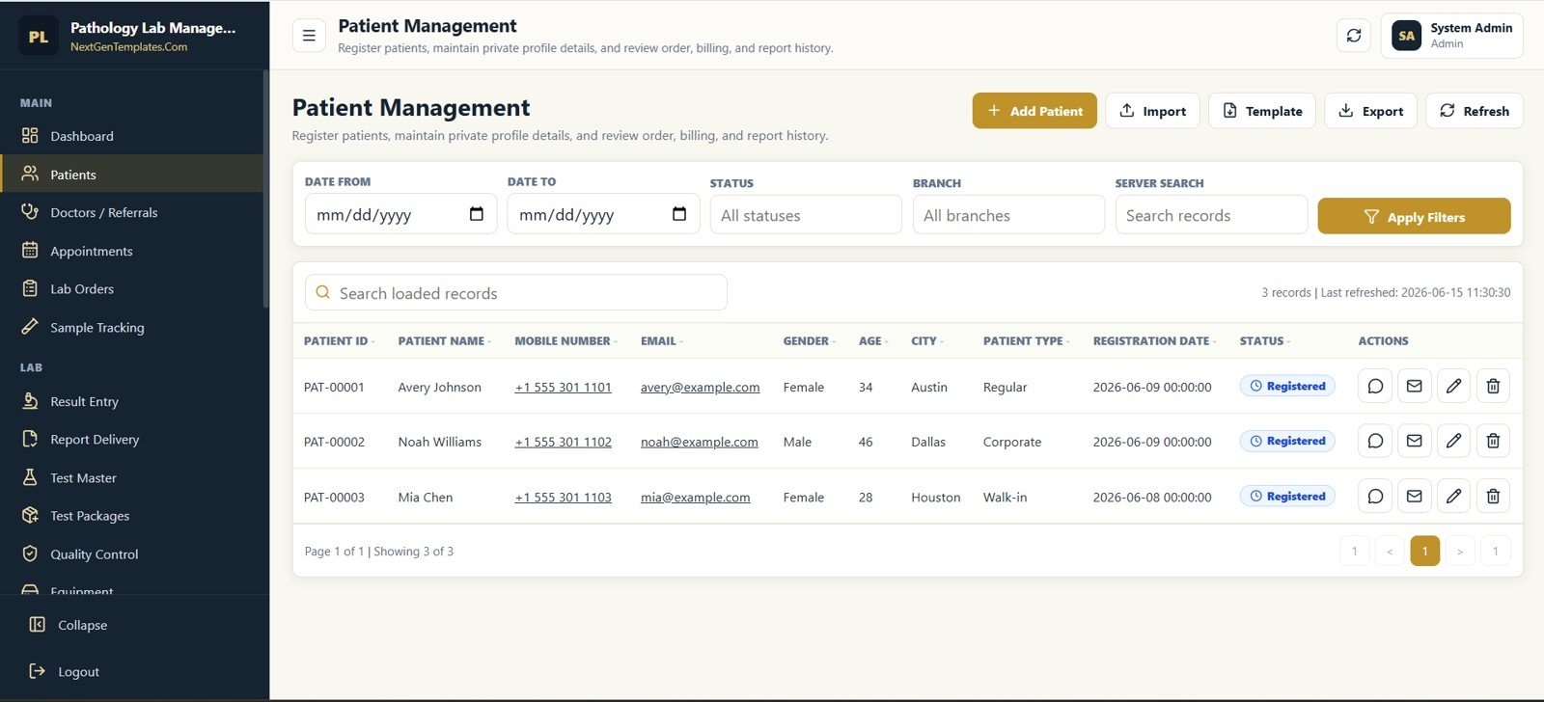The height and width of the screenshot is (702, 1544).
Task: Collapse the sidebar
Action: (x=134, y=625)
